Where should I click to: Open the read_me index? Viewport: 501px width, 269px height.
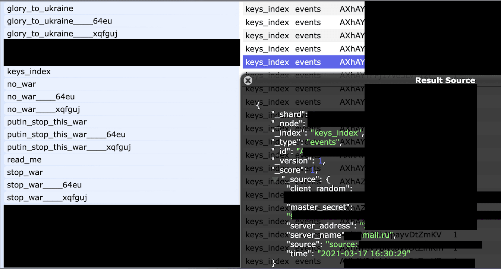point(122,160)
